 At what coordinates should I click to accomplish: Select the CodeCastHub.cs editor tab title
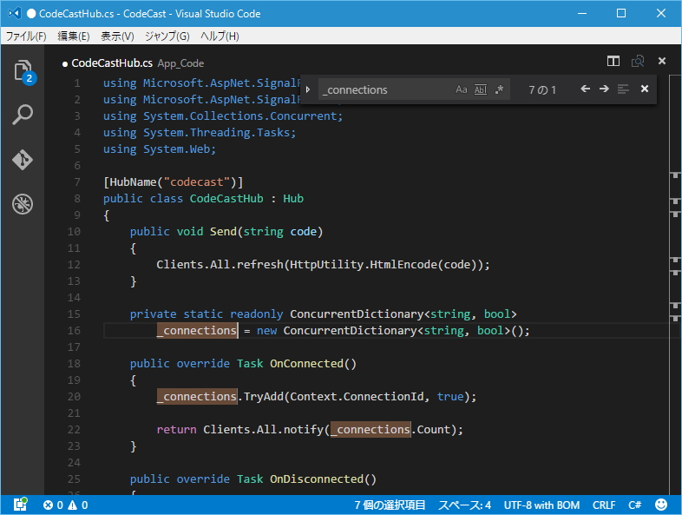point(112,63)
